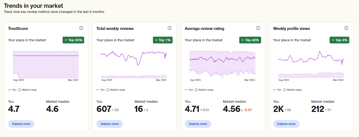Viewport: 359px width, 137px height.
Task: Open the Weekly profile views info icon
Action: tap(346, 28)
